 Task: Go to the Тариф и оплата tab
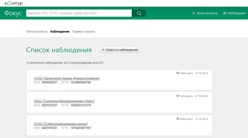tap(83, 32)
